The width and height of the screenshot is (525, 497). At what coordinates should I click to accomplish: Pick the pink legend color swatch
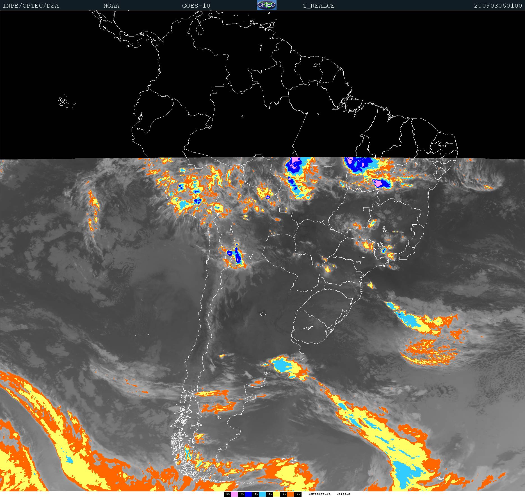234,494
